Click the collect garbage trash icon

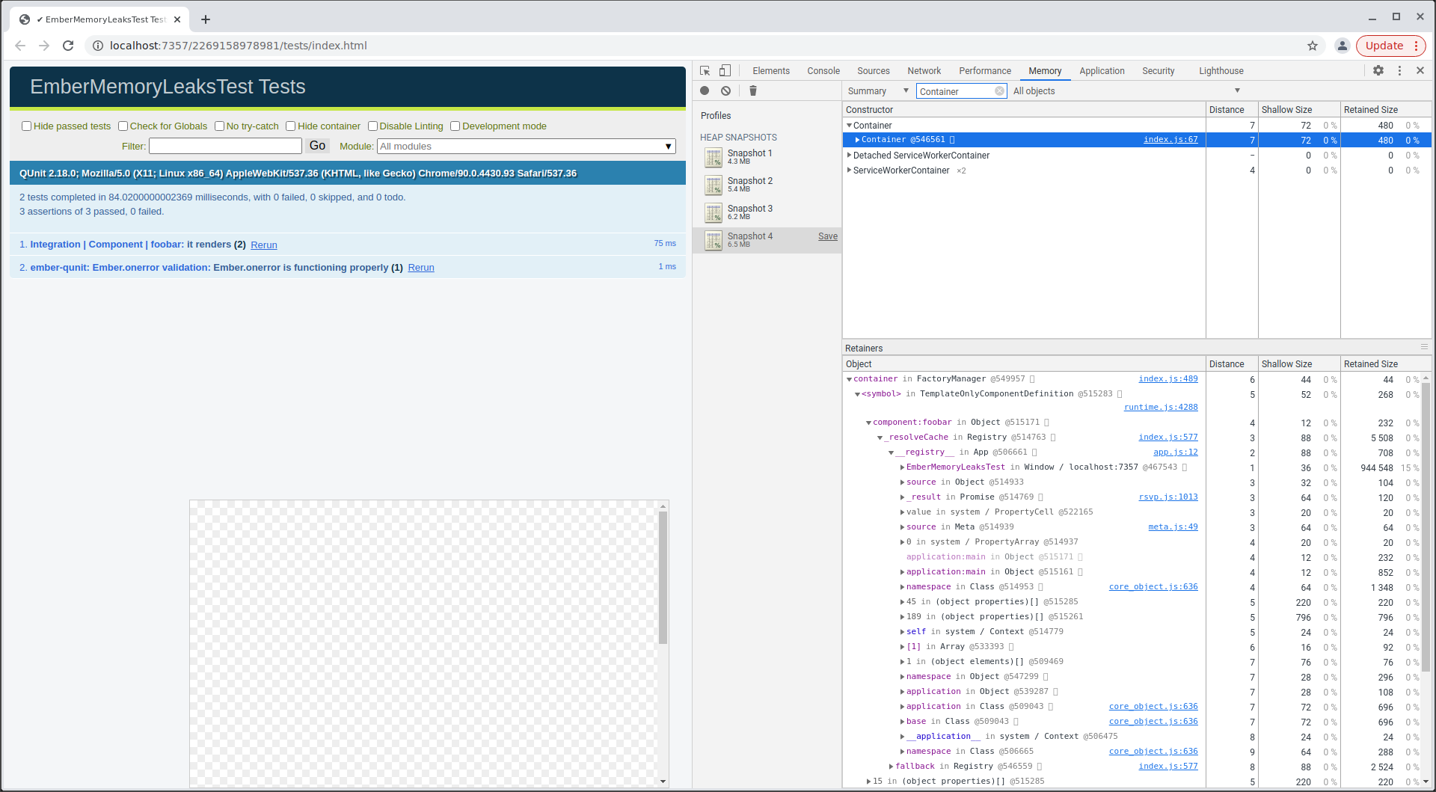[x=753, y=90]
